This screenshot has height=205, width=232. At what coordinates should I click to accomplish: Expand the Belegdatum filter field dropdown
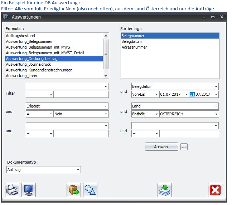pos(216,87)
